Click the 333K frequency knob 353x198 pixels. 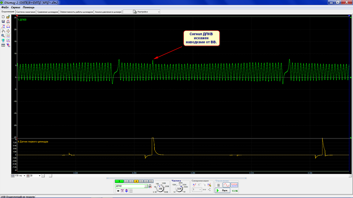[179, 189]
